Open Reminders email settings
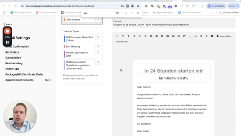Screen dimensions: 241x136 [x=12, y=52]
